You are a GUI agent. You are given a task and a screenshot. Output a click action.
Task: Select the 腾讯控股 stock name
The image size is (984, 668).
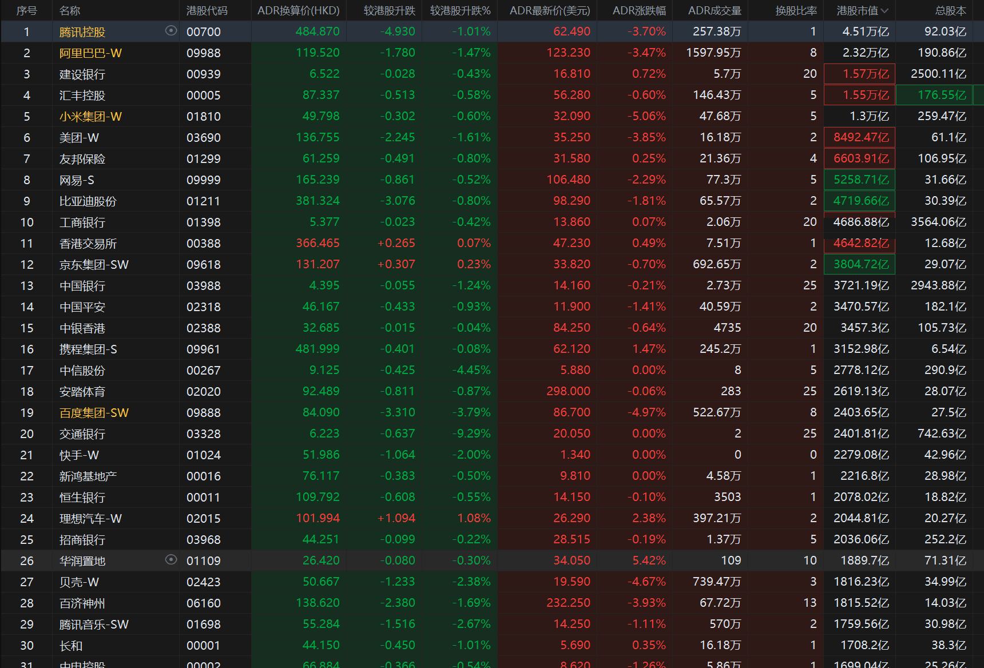(x=82, y=32)
